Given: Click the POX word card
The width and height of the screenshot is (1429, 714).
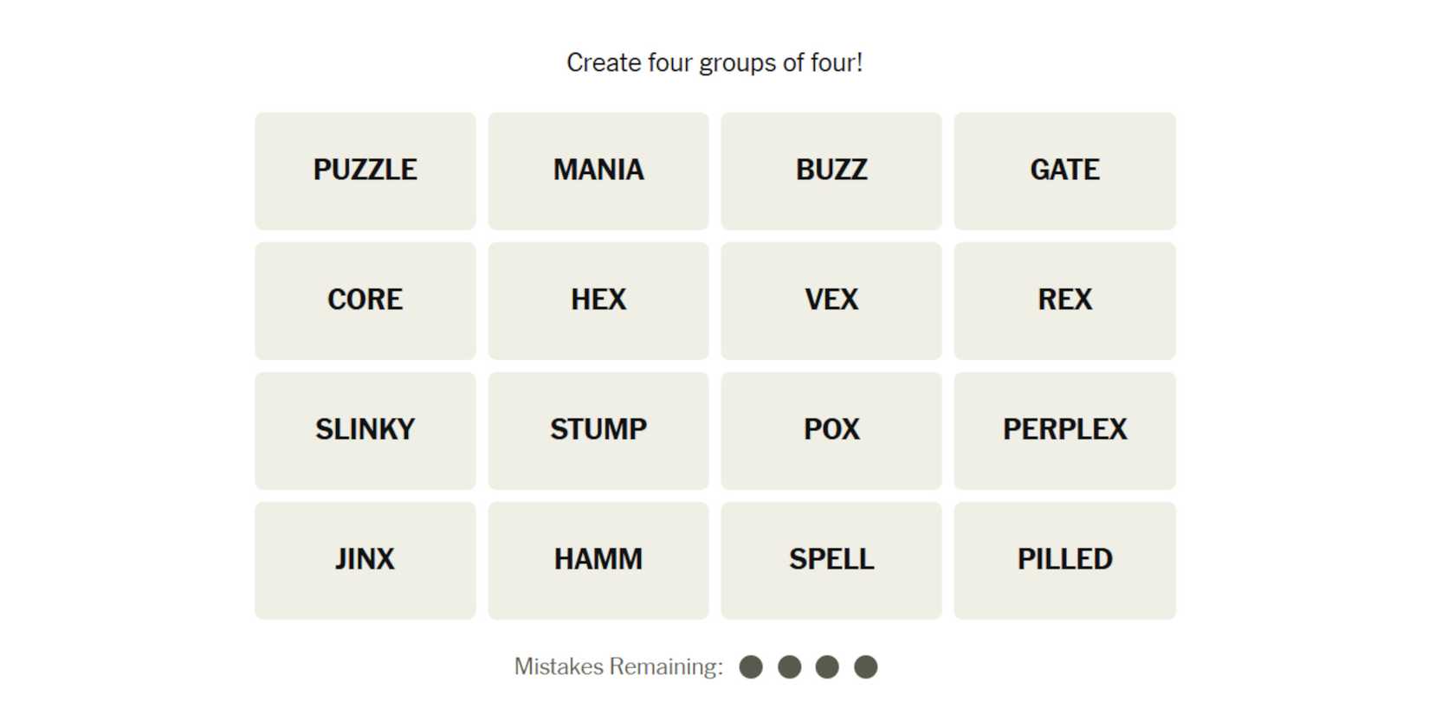Looking at the screenshot, I should [x=831, y=430].
